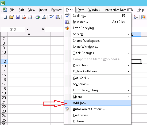Open the Data menu
147x125 pixels.
[81, 10]
